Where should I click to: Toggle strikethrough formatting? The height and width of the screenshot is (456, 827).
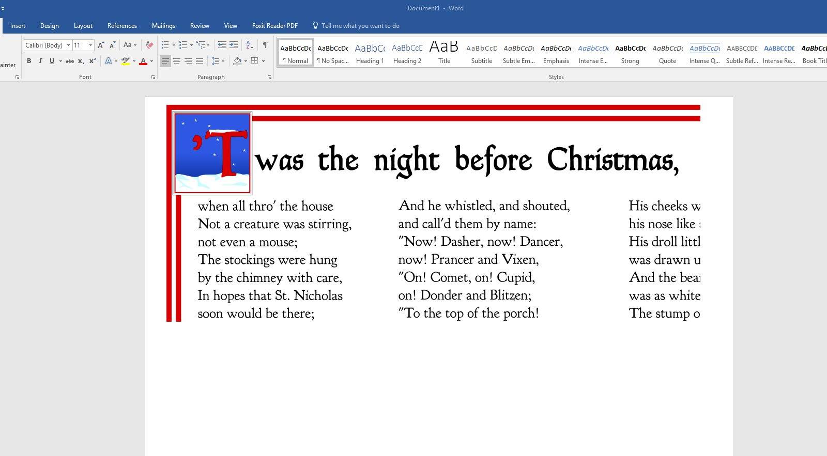pos(70,61)
